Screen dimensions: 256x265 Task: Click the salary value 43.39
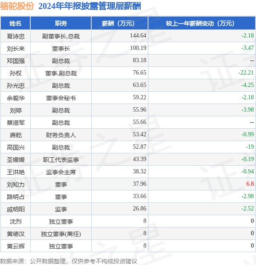[140, 158]
